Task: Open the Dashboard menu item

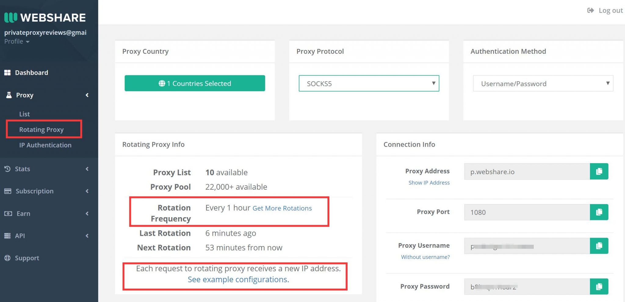Action: tap(31, 73)
